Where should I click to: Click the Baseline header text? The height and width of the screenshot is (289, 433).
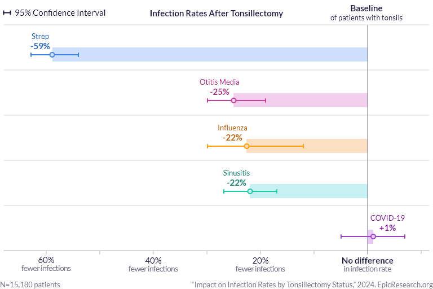366,8
